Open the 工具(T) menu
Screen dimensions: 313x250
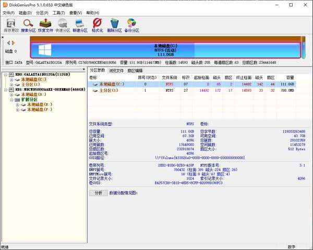[x=59, y=12]
